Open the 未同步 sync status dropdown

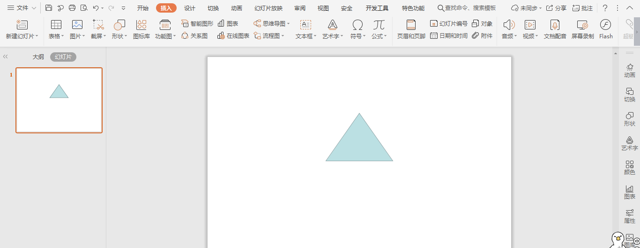[x=540, y=8]
